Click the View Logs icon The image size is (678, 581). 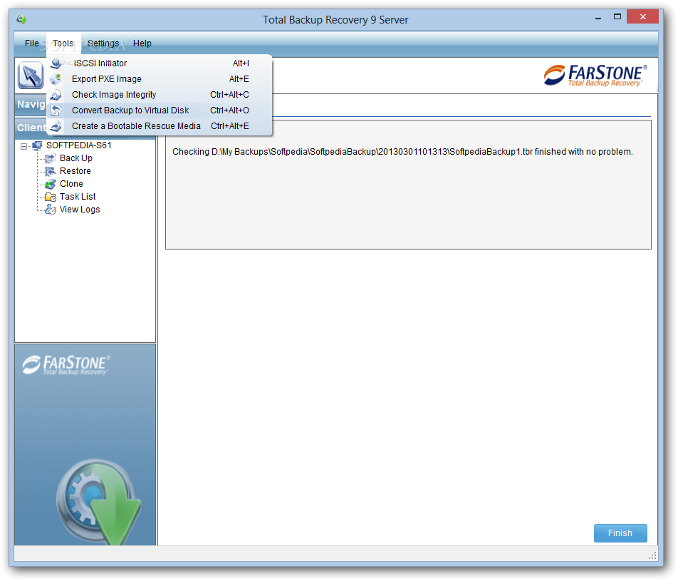(x=51, y=210)
